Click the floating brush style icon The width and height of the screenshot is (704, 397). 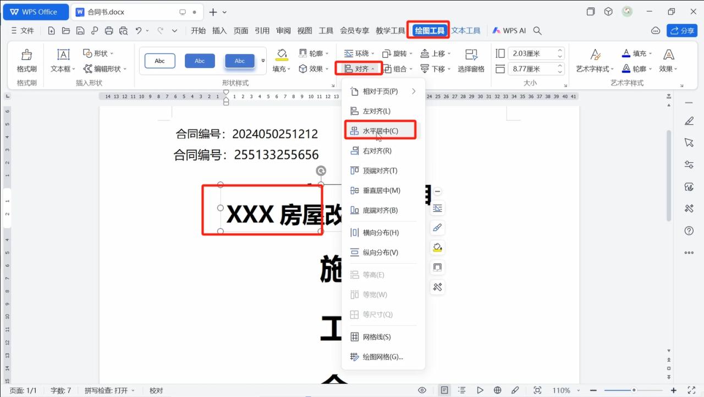438,228
